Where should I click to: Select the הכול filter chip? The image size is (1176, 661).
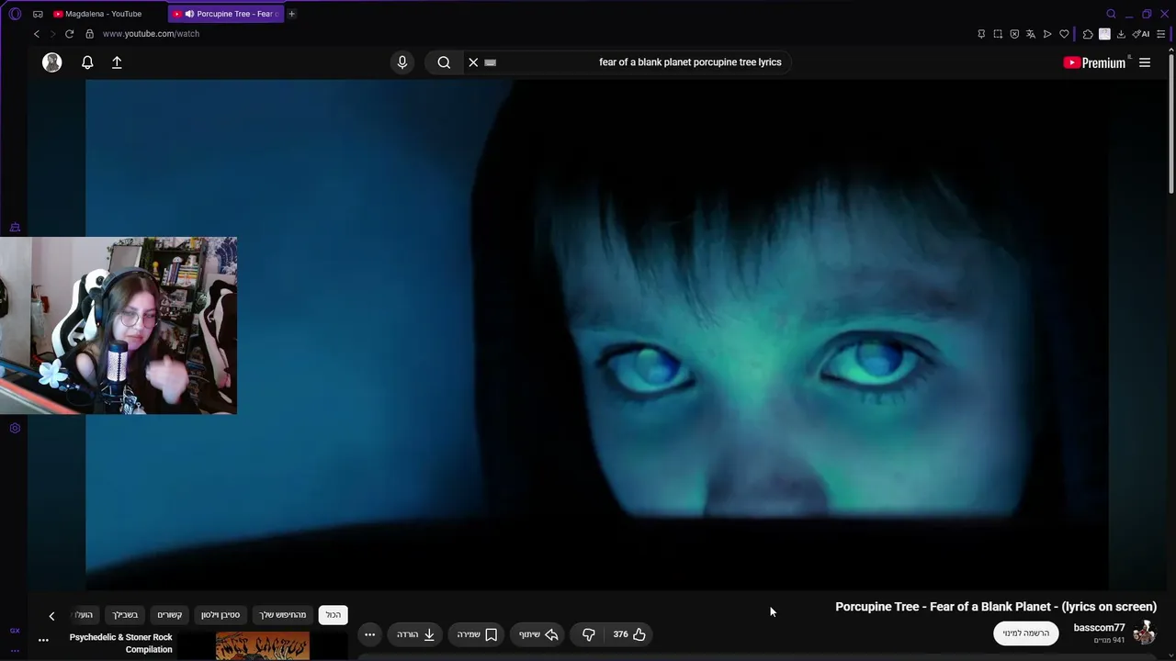coord(333,615)
